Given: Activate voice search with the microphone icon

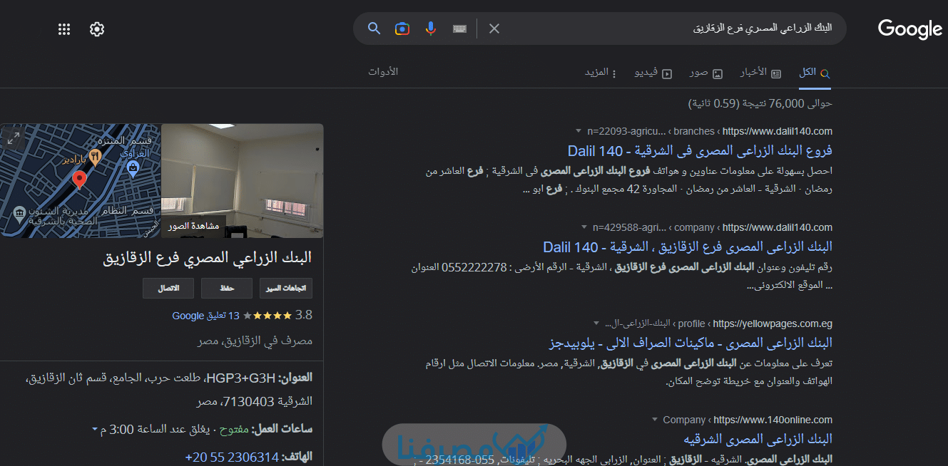Looking at the screenshot, I should (x=430, y=28).
